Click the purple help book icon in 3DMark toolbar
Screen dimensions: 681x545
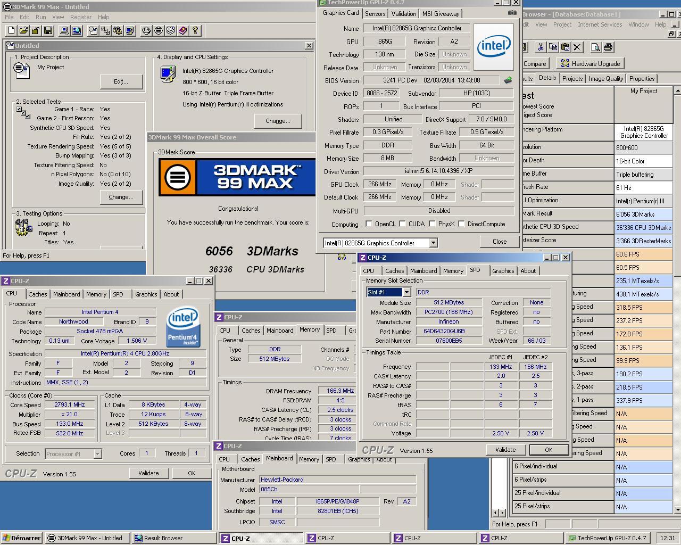[x=183, y=31]
